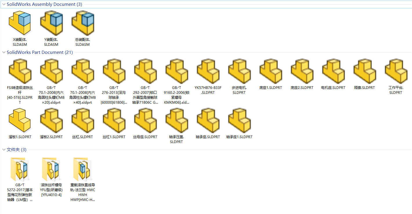
Task: Select the FSI转造级滚珠丝杆 [40-5T6] part icon
Action: point(20,71)
